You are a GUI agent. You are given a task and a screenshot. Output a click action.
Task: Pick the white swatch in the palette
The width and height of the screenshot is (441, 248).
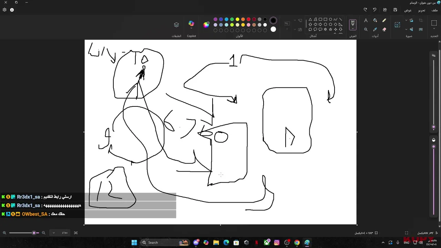(265, 25)
